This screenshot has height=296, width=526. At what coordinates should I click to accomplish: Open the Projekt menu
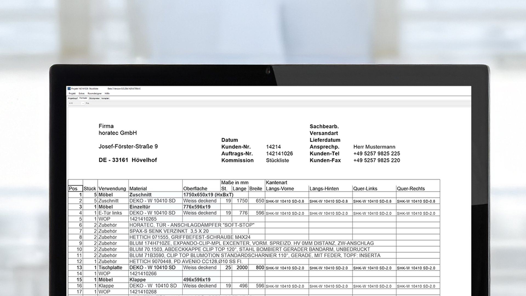(72, 93)
